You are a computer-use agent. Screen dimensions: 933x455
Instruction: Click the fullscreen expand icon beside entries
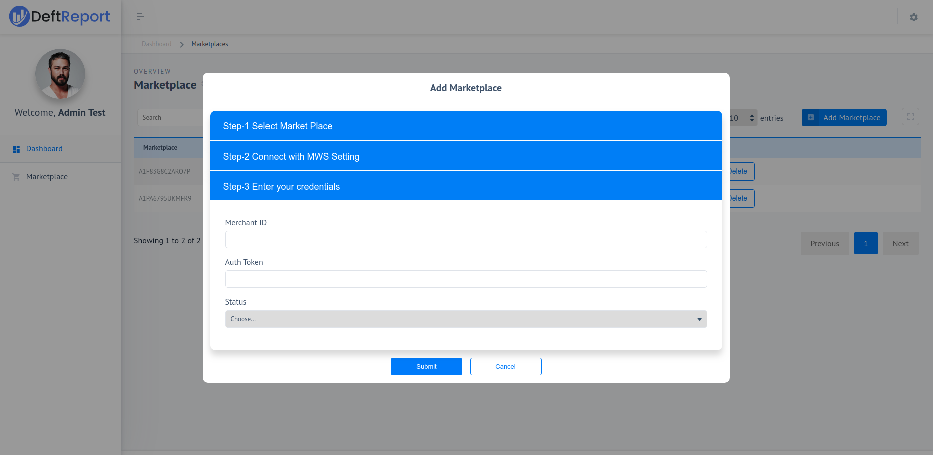click(x=910, y=116)
